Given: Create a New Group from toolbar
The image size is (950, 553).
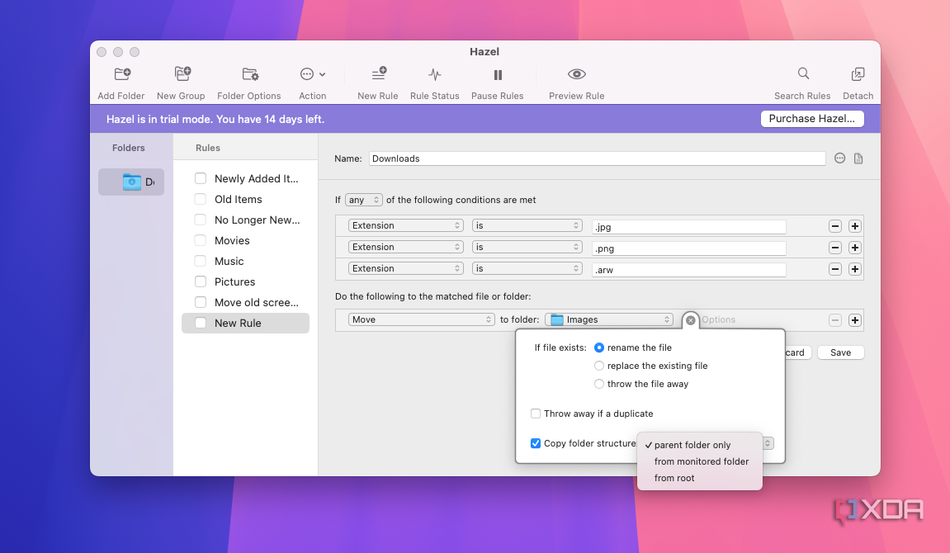Looking at the screenshot, I should [182, 74].
